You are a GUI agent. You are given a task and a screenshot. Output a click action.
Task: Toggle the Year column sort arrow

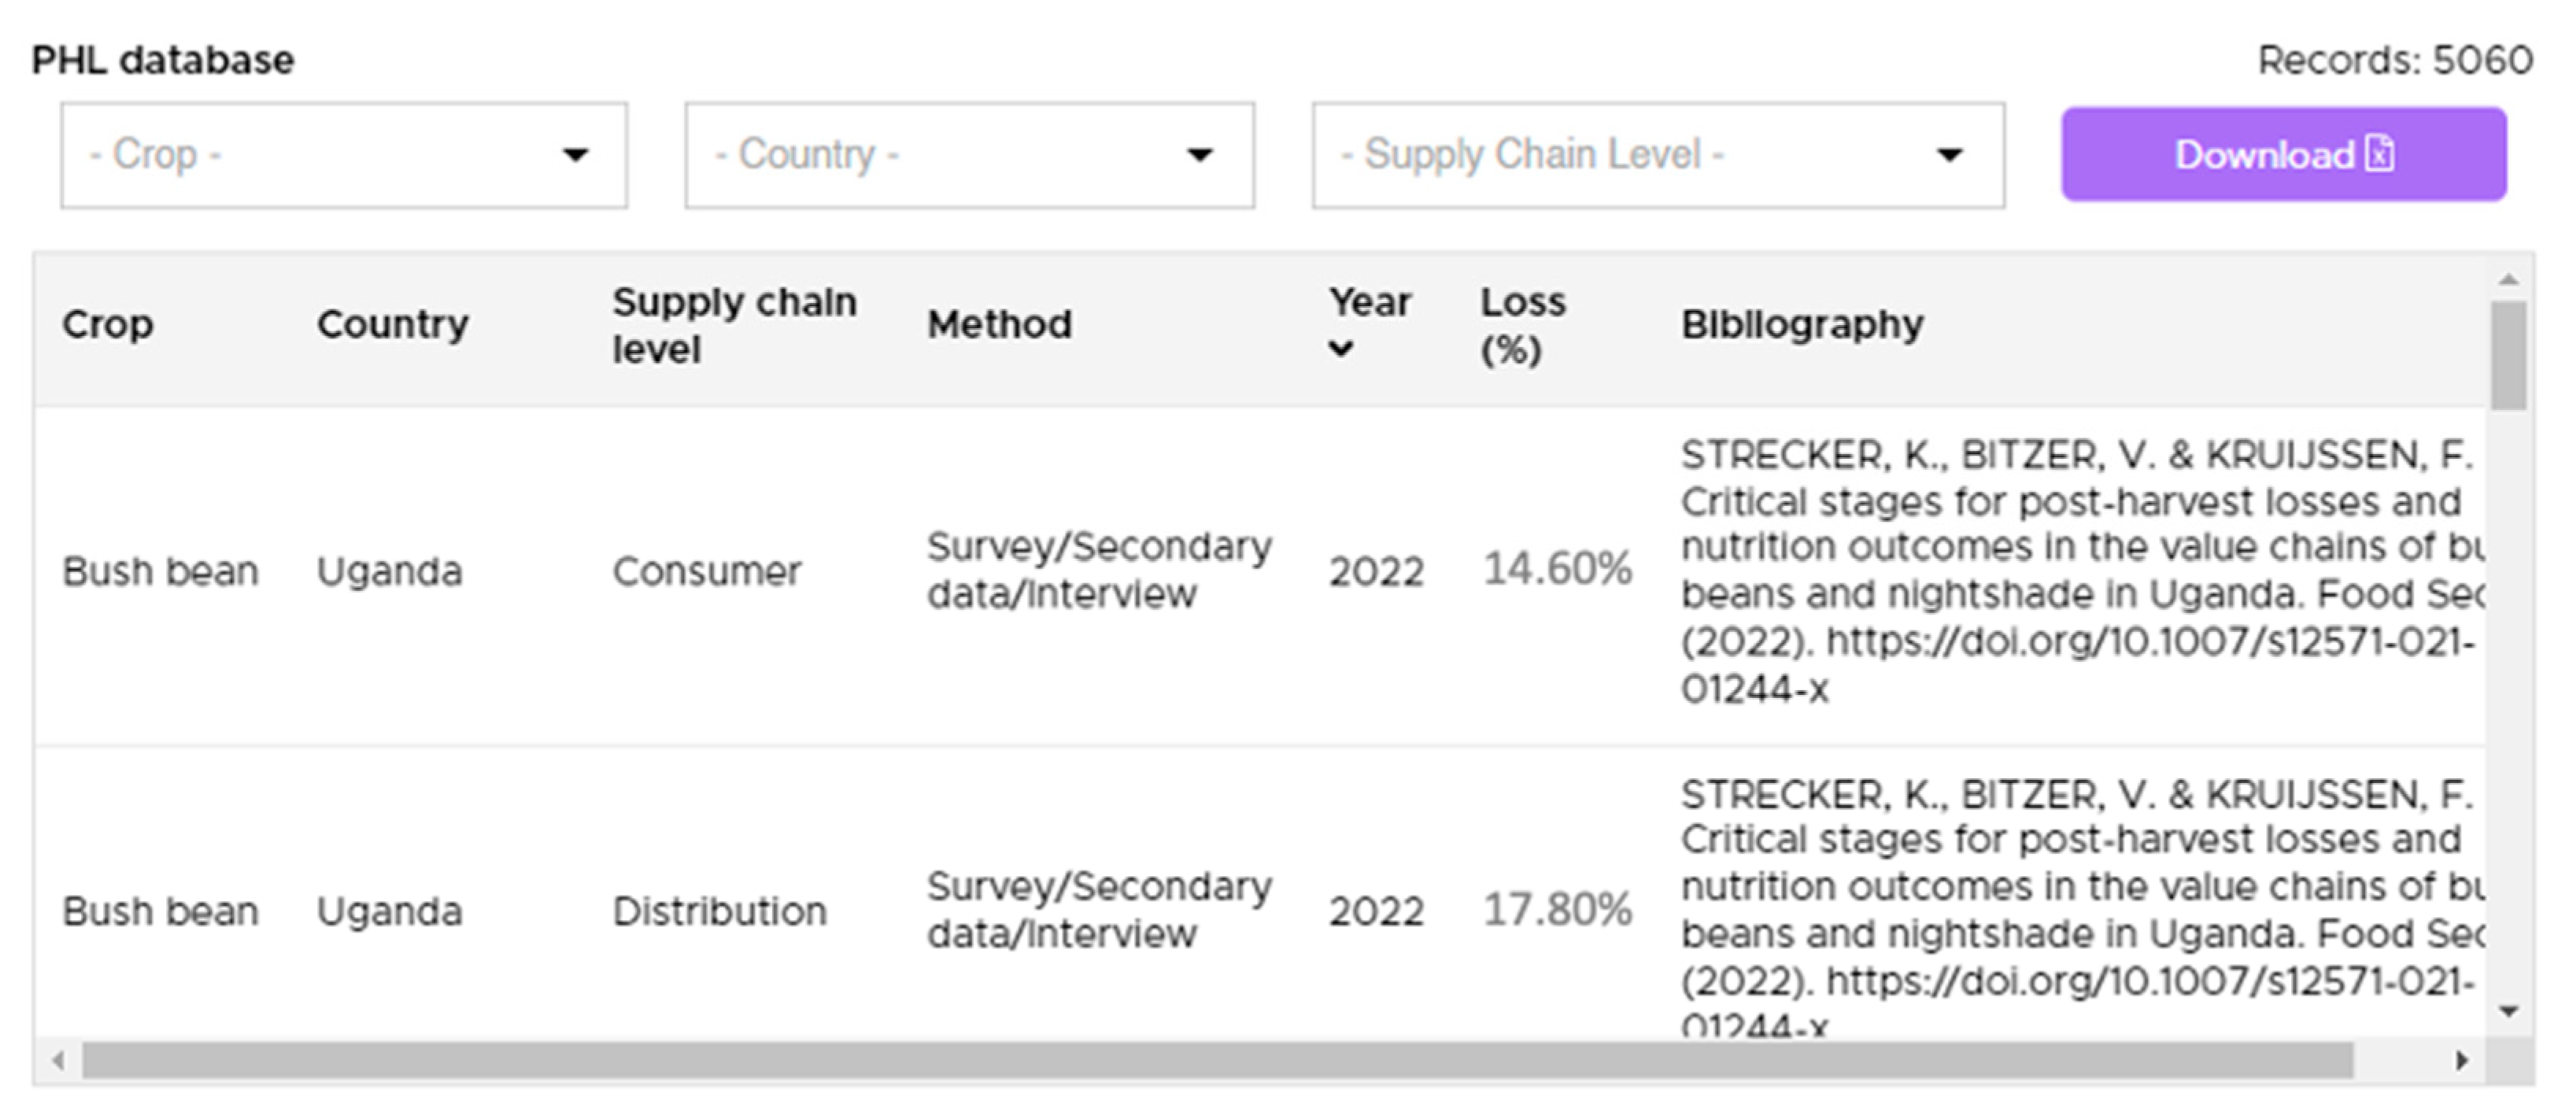pyautogui.click(x=1341, y=349)
